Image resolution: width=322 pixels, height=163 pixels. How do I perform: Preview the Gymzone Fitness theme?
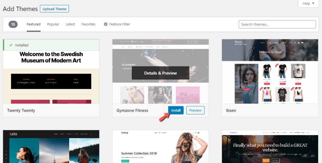tap(195, 110)
